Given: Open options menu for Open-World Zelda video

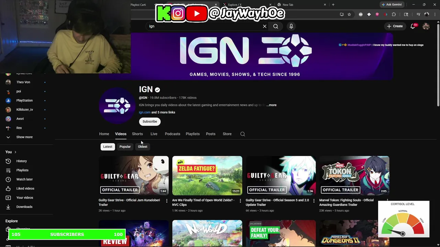Looking at the screenshot, I should [240, 201].
